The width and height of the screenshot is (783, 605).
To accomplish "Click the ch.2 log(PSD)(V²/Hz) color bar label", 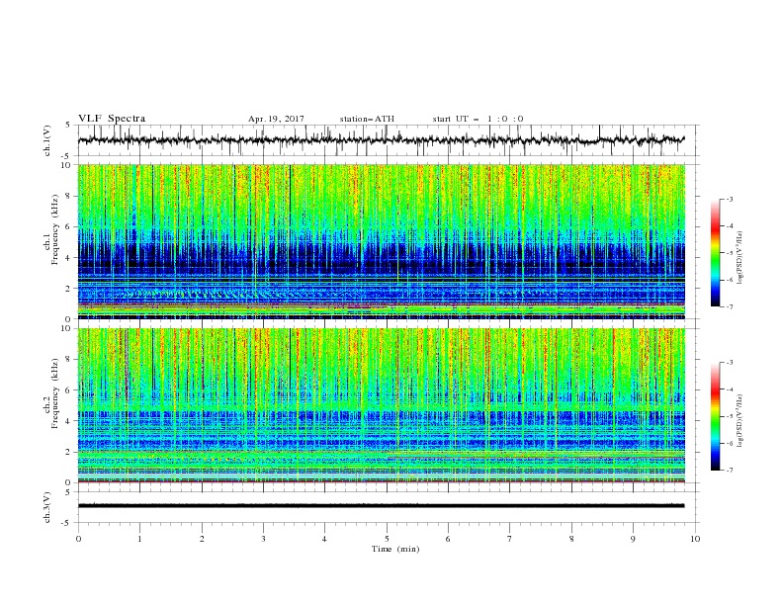I will point(739,421).
